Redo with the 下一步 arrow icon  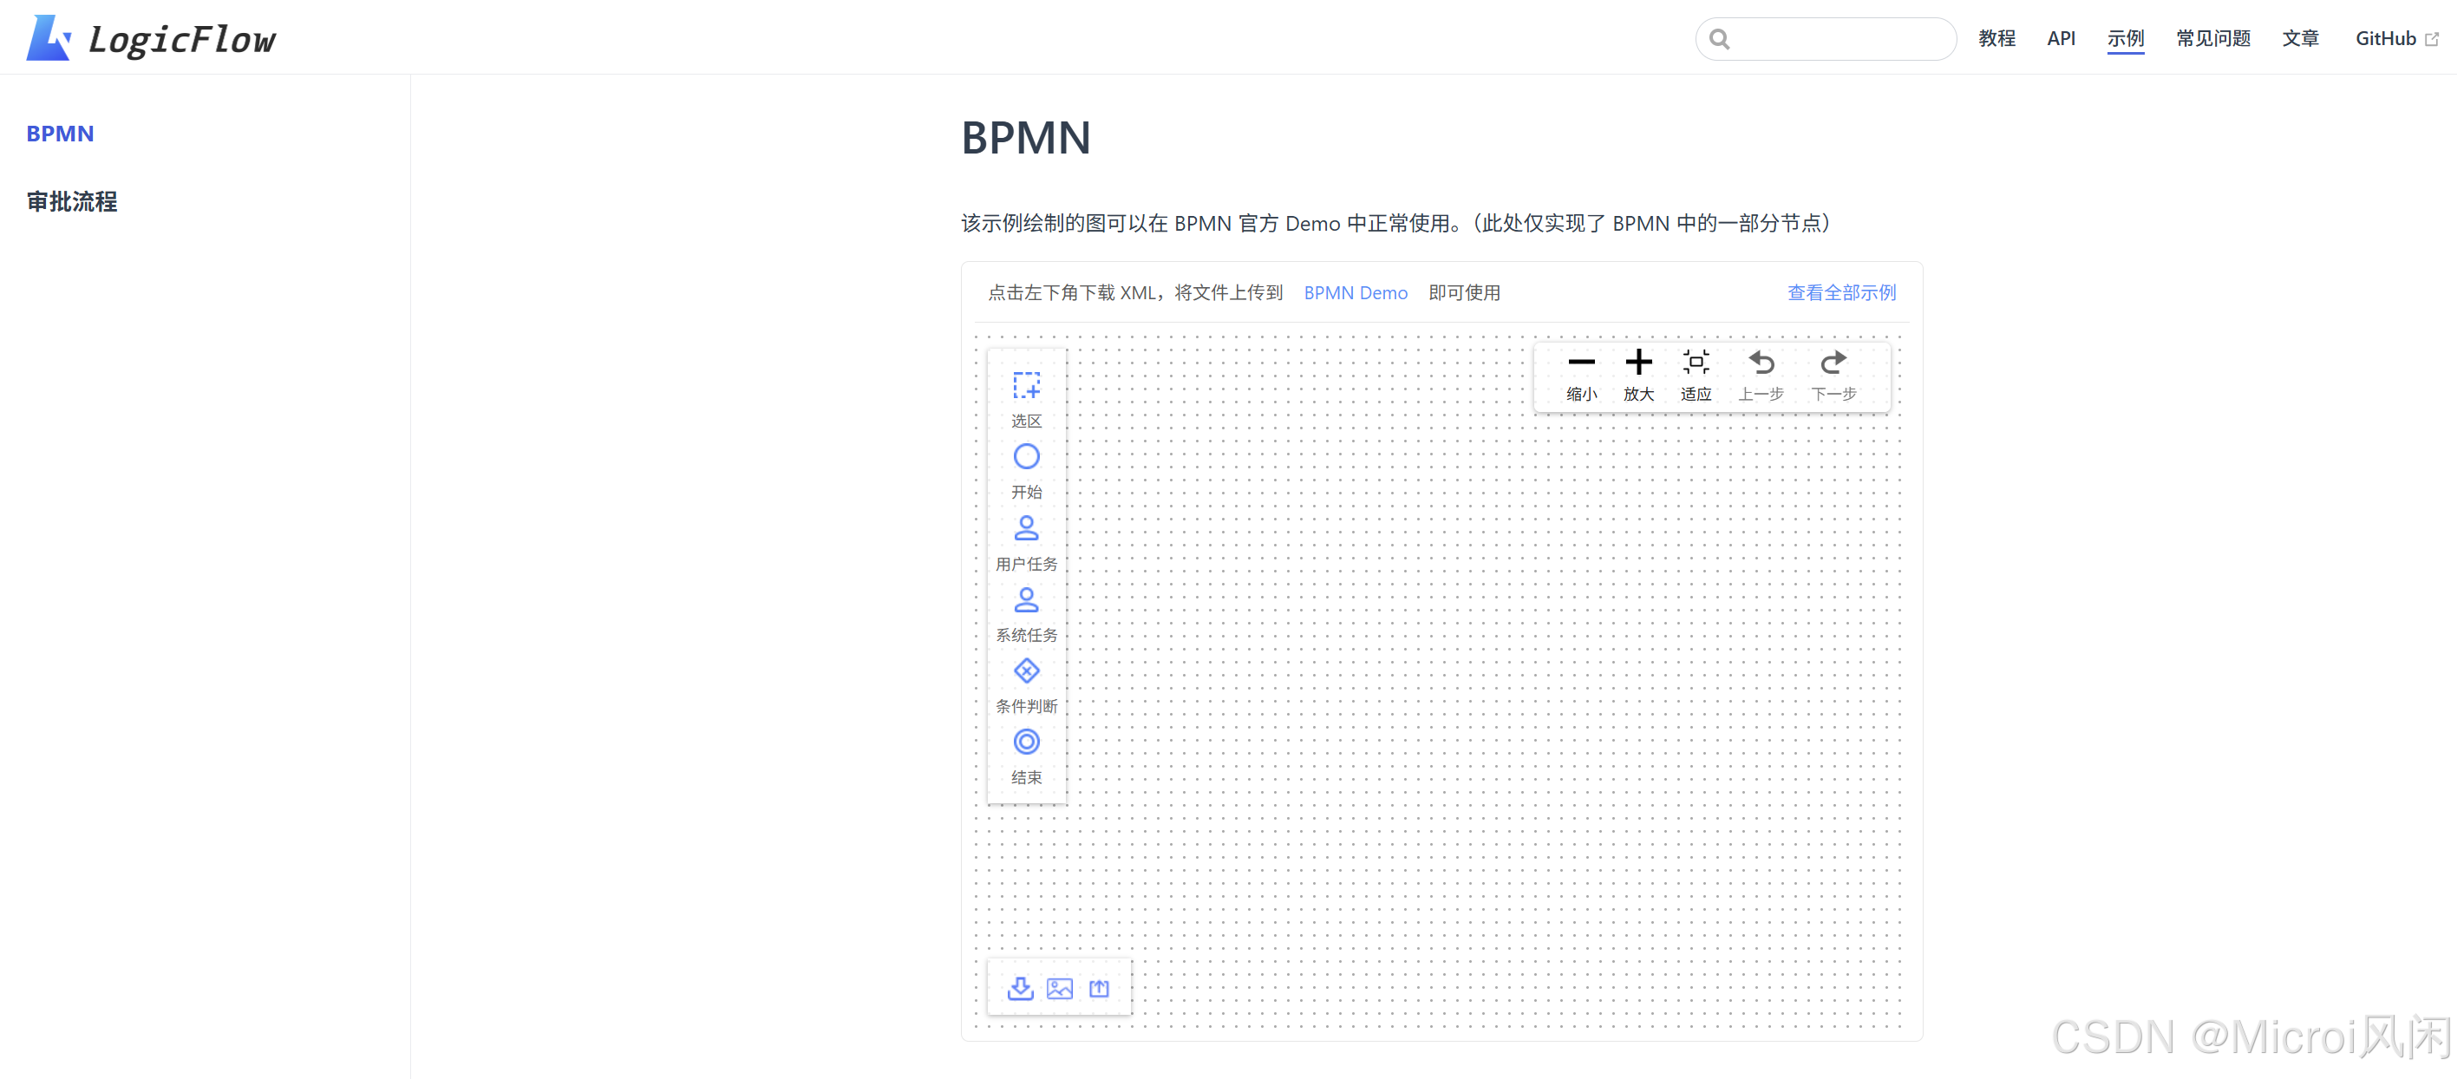pyautogui.click(x=1833, y=363)
